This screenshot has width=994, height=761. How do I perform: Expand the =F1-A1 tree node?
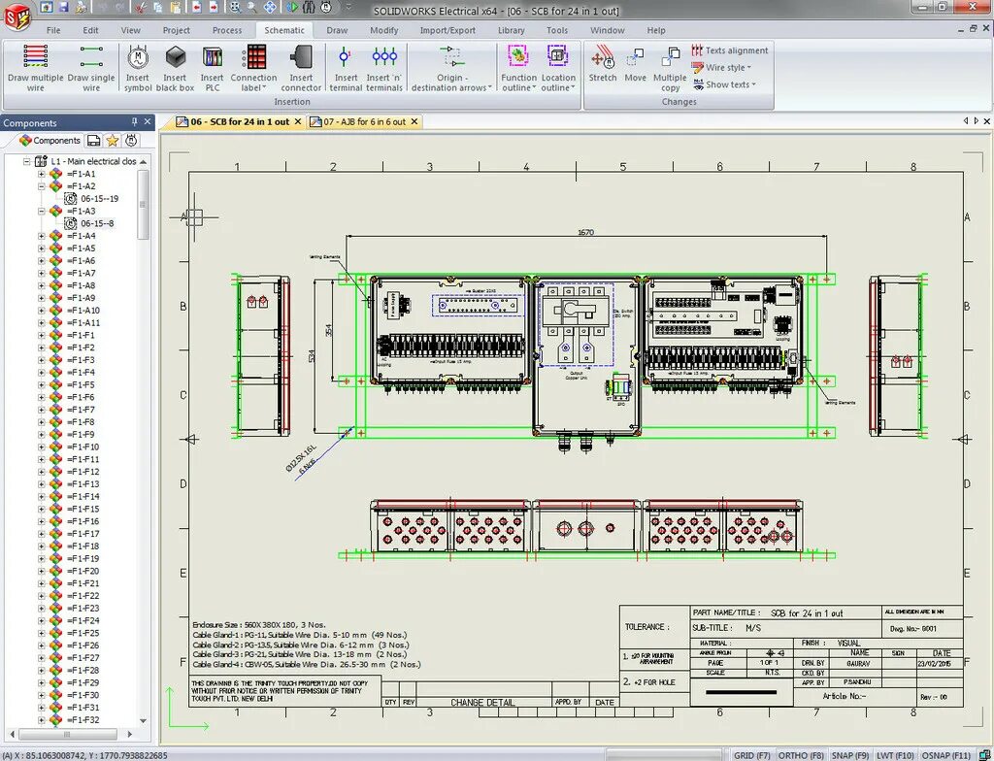(41, 174)
